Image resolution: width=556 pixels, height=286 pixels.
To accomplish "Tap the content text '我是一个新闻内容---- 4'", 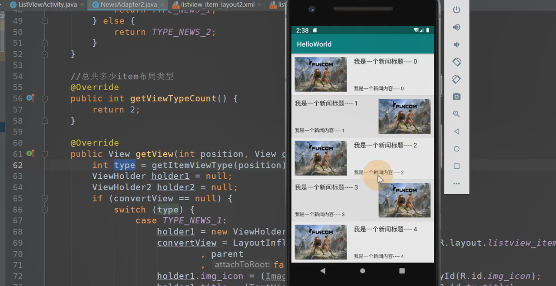I will coord(379,256).
